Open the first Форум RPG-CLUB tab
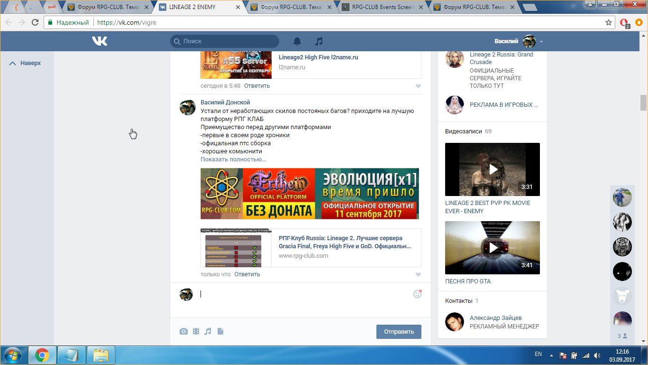This screenshot has height=365, width=648. click(109, 7)
